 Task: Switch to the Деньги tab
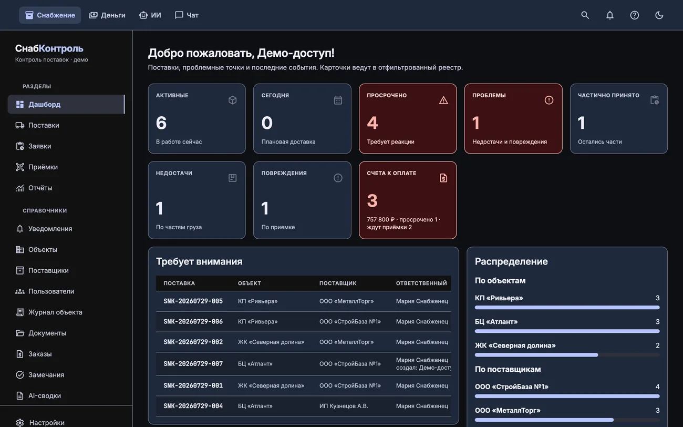pyautogui.click(x=107, y=15)
